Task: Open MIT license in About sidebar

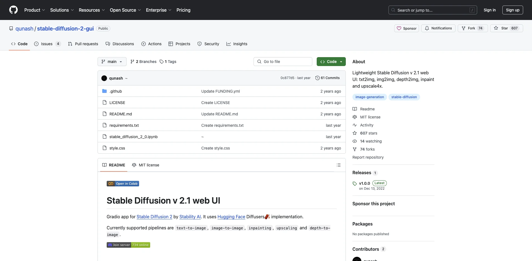Action: tap(367, 117)
